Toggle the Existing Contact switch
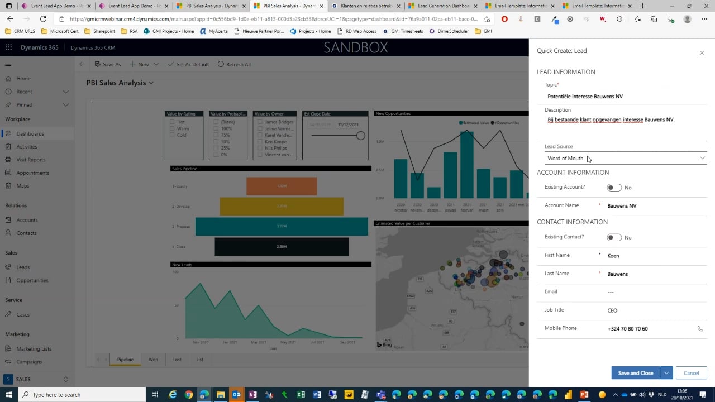The width and height of the screenshot is (715, 402). tap(614, 237)
